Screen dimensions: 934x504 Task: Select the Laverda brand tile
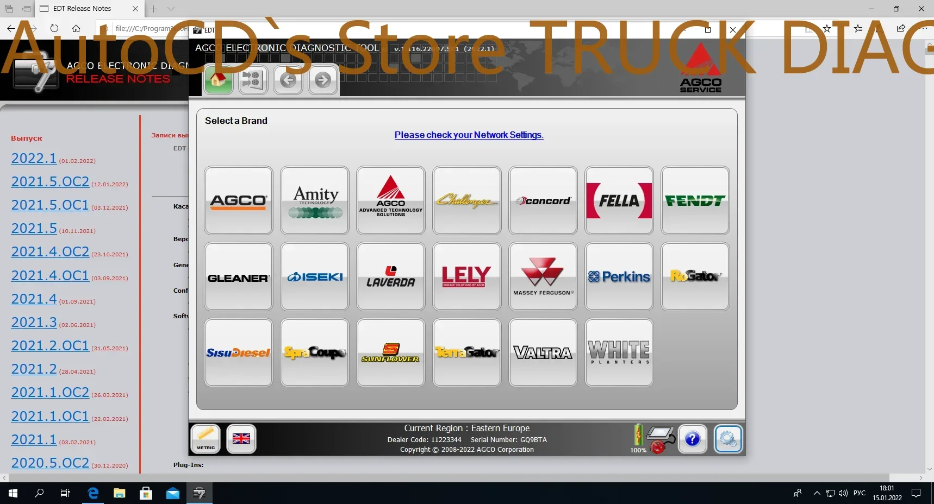(x=391, y=276)
